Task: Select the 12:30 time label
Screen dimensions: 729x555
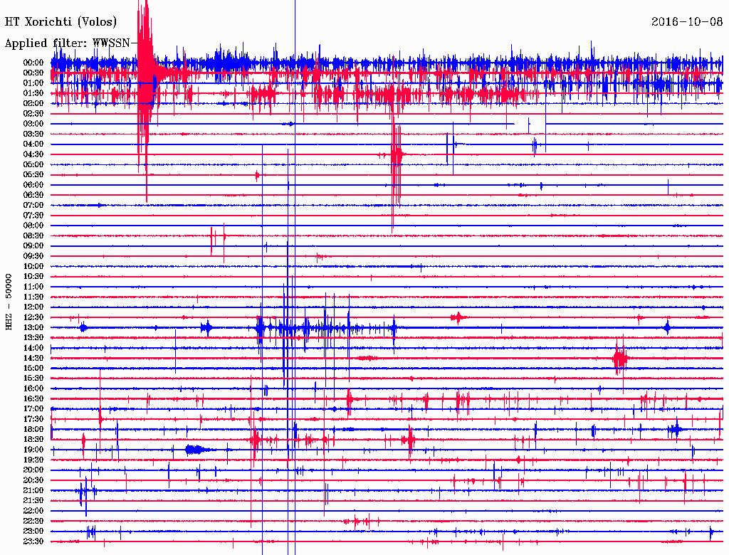Action: coord(33,317)
